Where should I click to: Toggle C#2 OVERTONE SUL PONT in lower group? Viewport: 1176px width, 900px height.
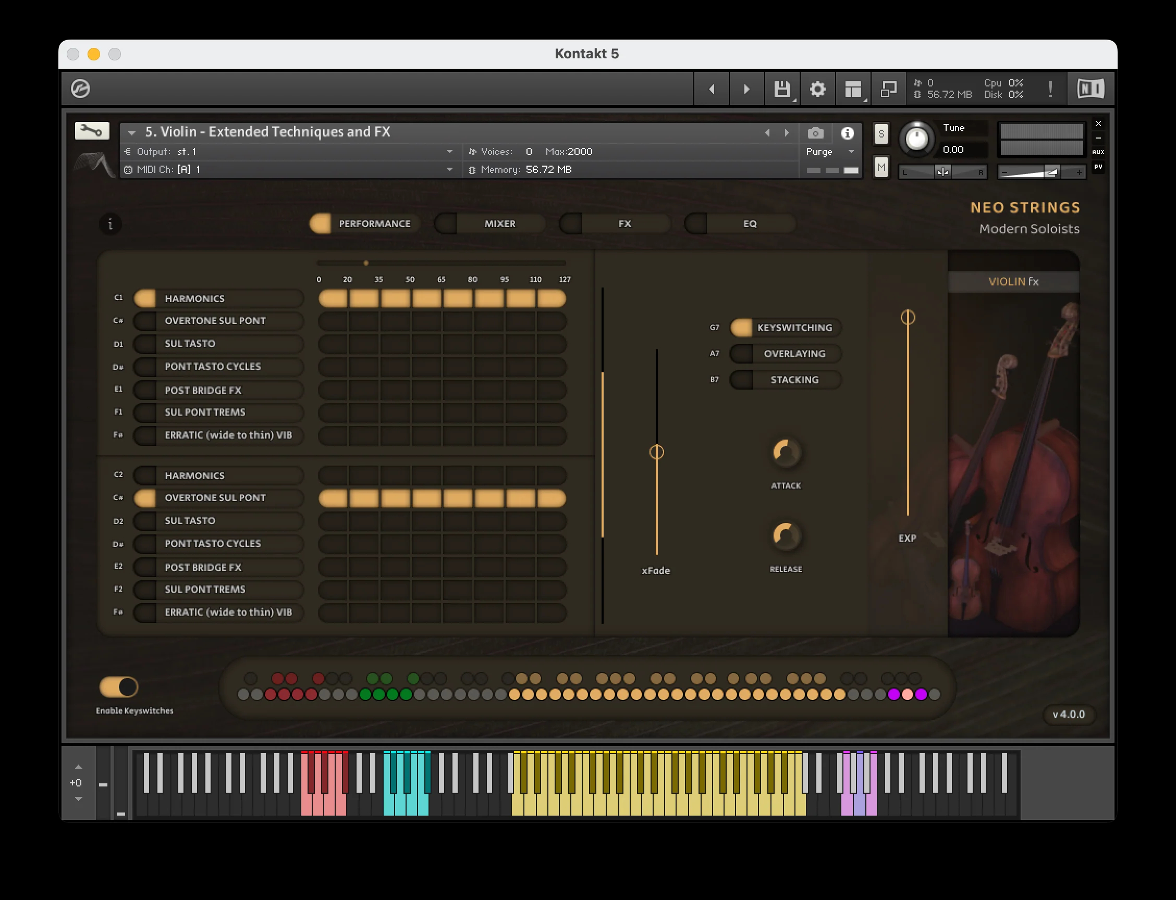click(219, 498)
